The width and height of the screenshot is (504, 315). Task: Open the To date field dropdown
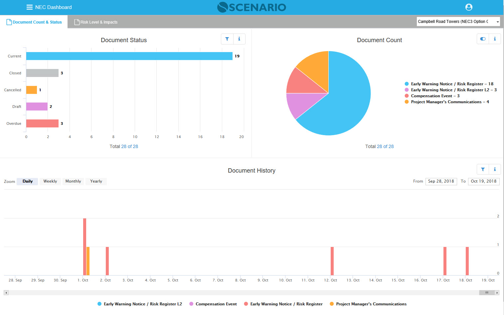pos(484,181)
